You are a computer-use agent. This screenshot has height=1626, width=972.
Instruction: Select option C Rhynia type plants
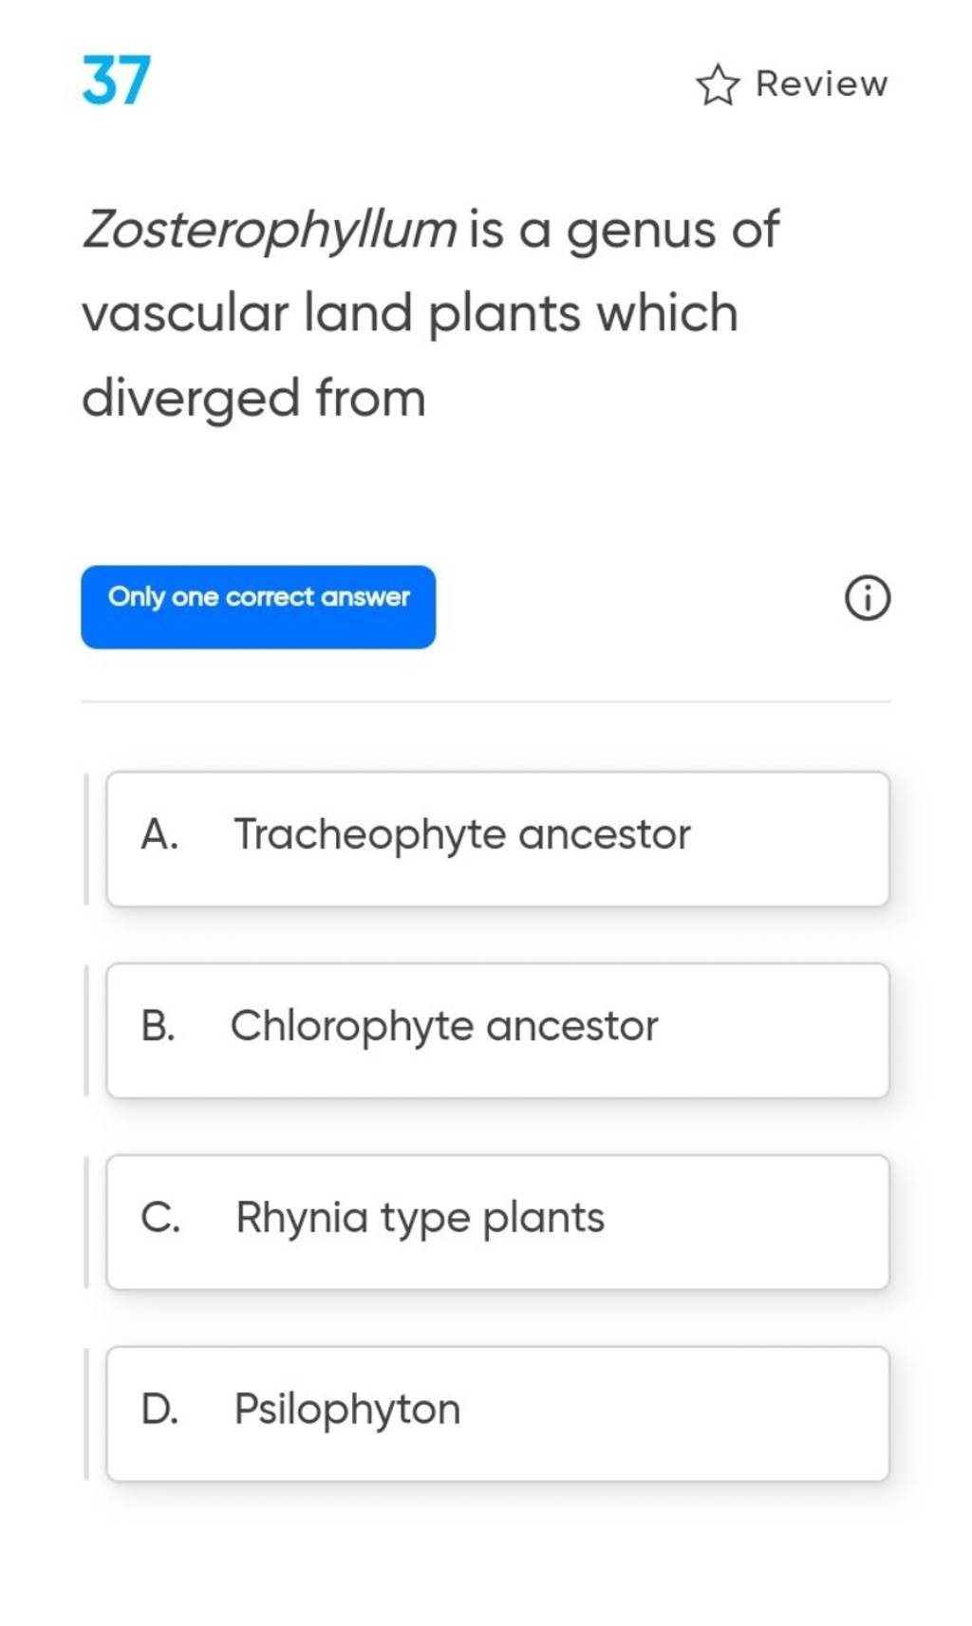point(499,1222)
